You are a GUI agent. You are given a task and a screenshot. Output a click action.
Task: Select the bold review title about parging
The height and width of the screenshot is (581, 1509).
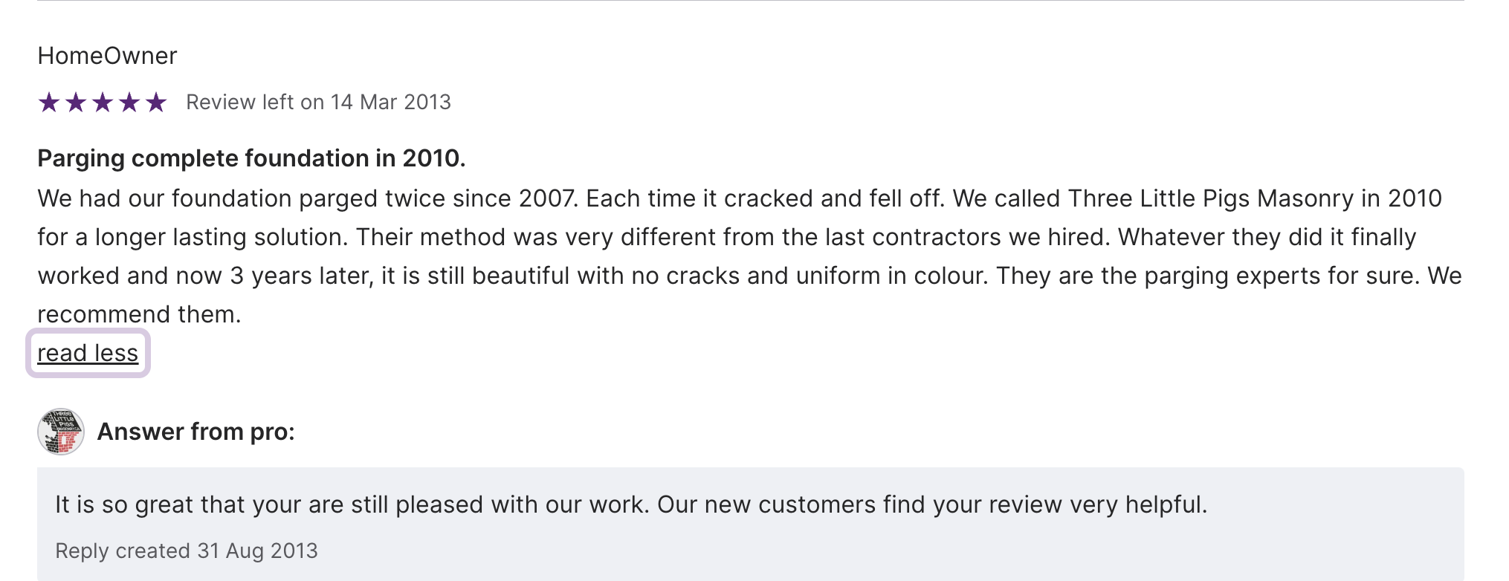(251, 158)
